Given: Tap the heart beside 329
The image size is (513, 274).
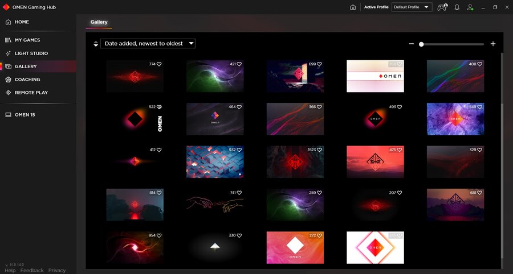Looking at the screenshot, I should [x=479, y=150].
